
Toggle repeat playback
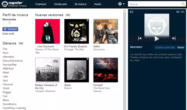[183, 12]
